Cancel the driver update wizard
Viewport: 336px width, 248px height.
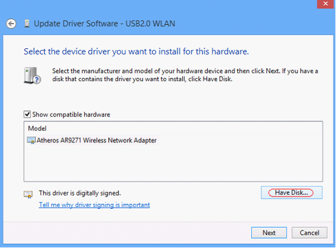tap(309, 232)
